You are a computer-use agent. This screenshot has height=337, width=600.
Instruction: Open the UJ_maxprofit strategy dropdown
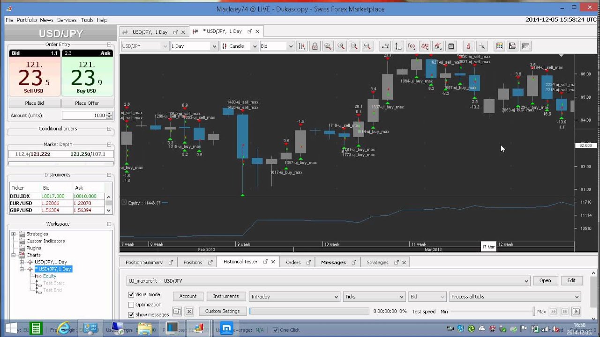(329, 281)
